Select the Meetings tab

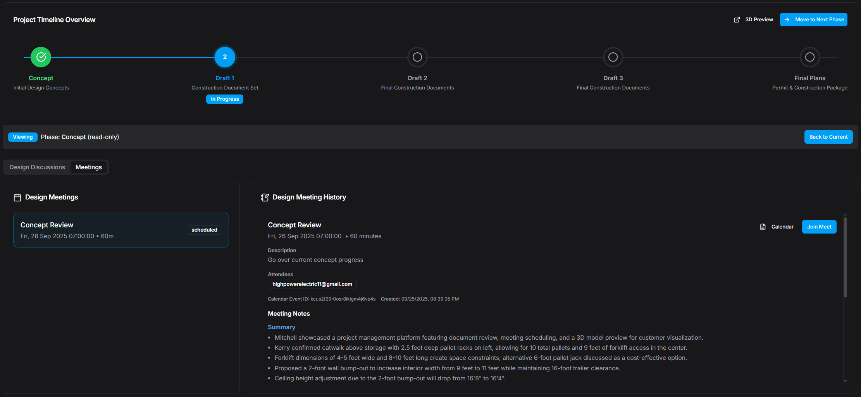[x=89, y=167]
